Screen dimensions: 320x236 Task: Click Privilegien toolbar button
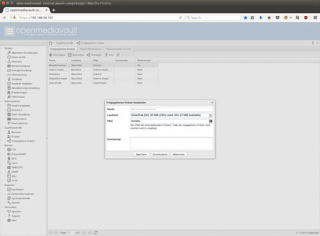point(94,55)
